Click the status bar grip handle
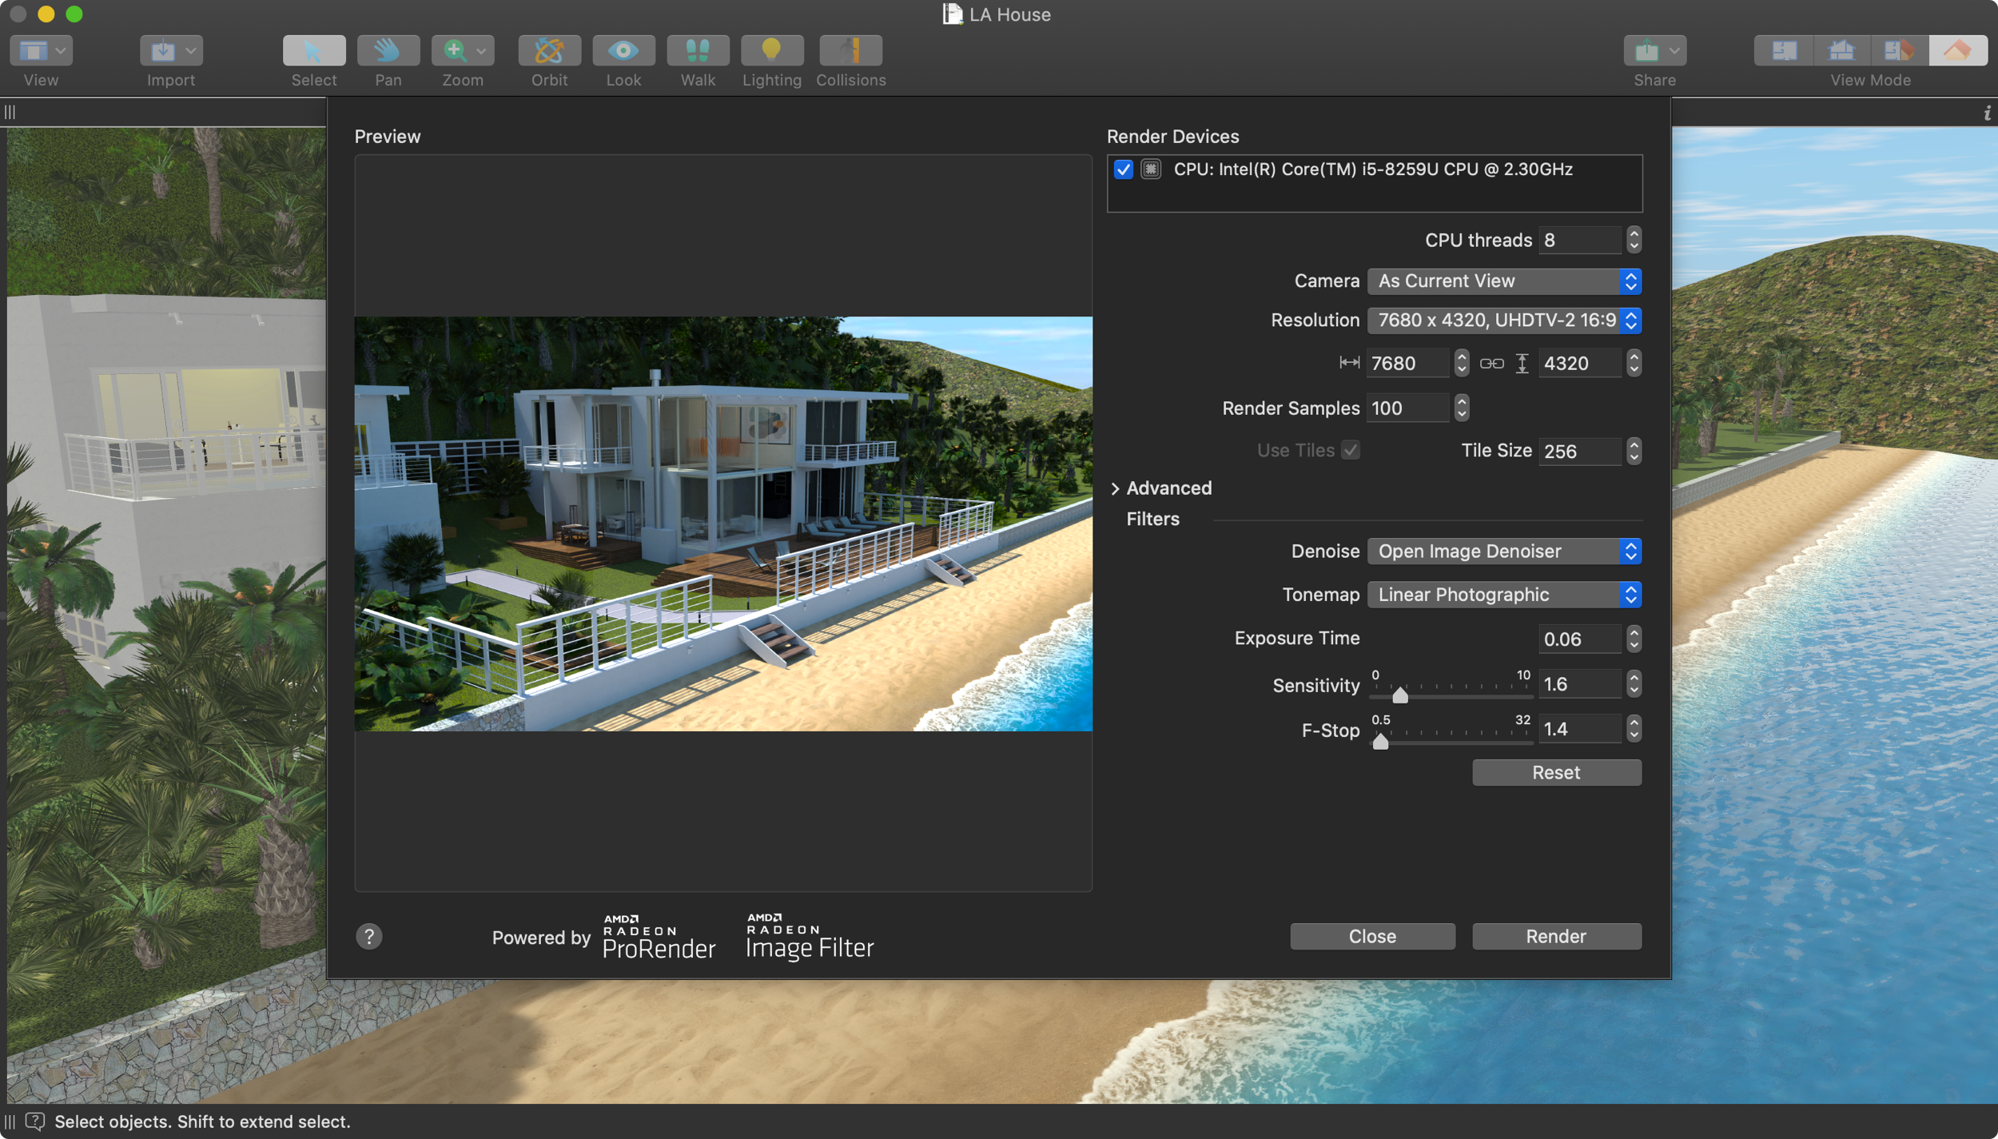This screenshot has height=1139, width=1998. point(10,1121)
